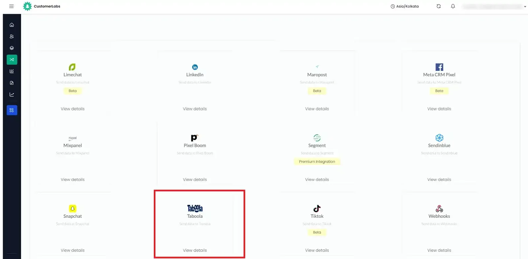Click the Sendinblue title text
The image size is (528, 259).
point(439,146)
